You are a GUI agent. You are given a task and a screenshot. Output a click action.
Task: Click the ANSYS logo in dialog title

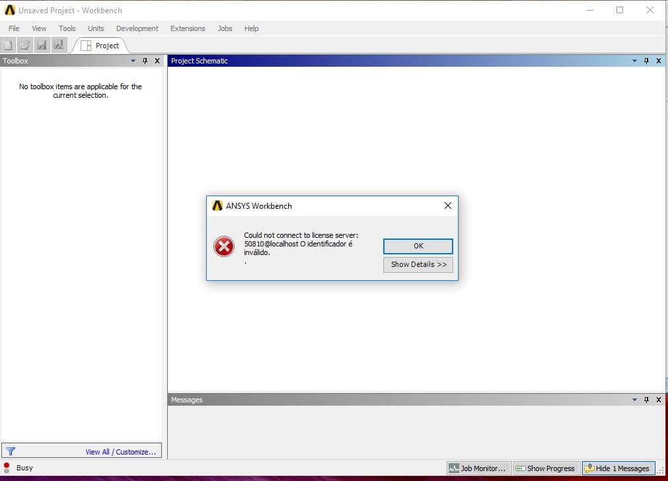pos(217,205)
